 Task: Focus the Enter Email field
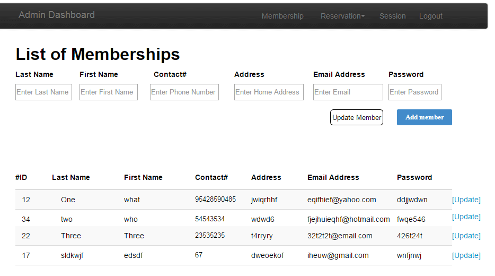pos(348,92)
